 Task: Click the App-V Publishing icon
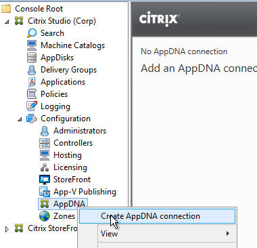[45, 192]
